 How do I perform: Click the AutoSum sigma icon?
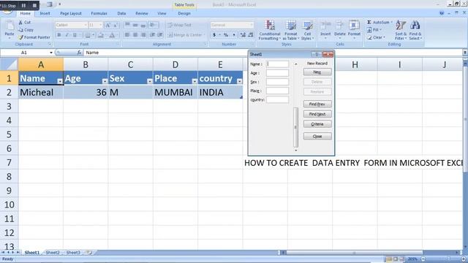369,23
